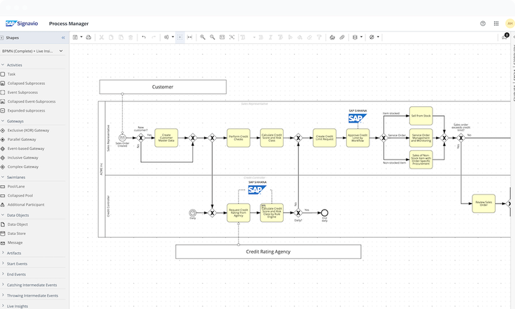The image size is (515, 309).
Task: Click the cut scissors icon
Action: (x=102, y=38)
